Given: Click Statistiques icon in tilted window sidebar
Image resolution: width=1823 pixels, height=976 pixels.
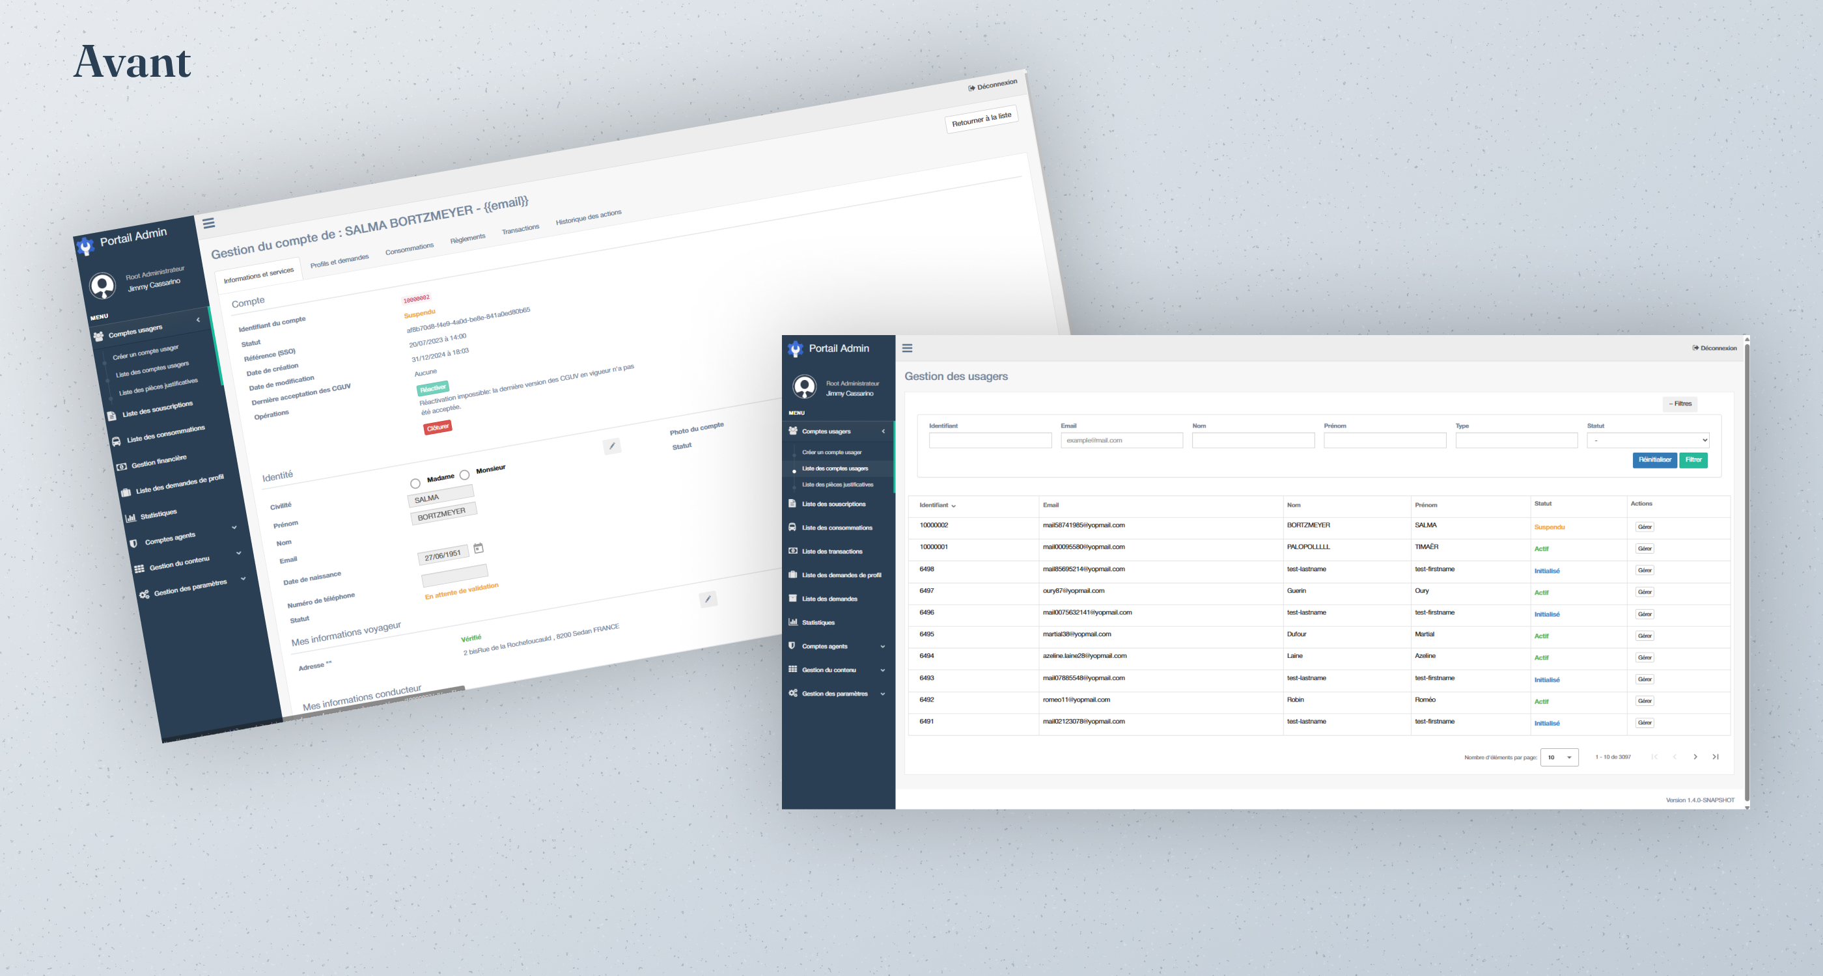Looking at the screenshot, I should [131, 518].
